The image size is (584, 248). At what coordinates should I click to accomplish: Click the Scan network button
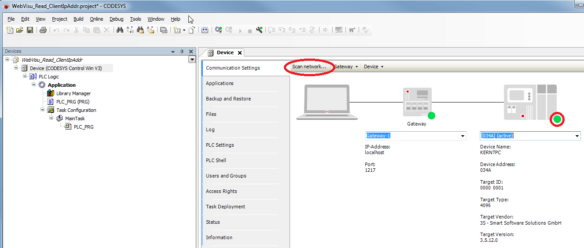[309, 67]
